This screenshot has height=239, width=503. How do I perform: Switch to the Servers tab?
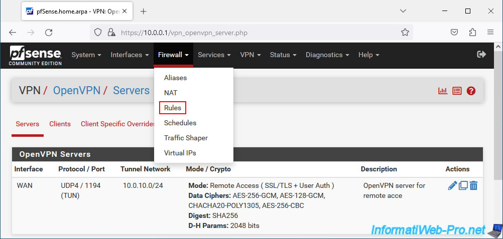[x=28, y=124]
